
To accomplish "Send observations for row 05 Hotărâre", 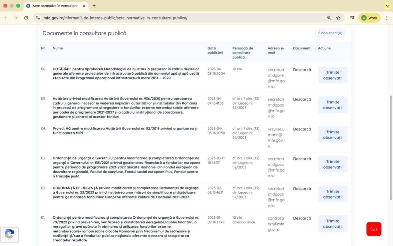I will click(x=332, y=105).
